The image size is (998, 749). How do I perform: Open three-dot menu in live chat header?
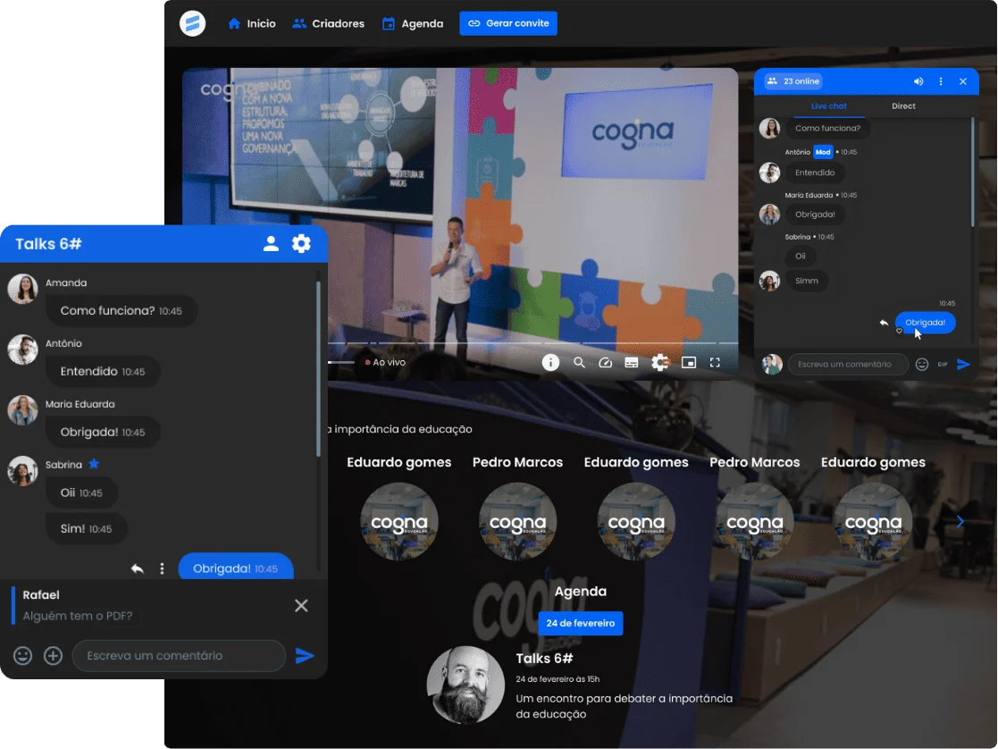point(941,81)
